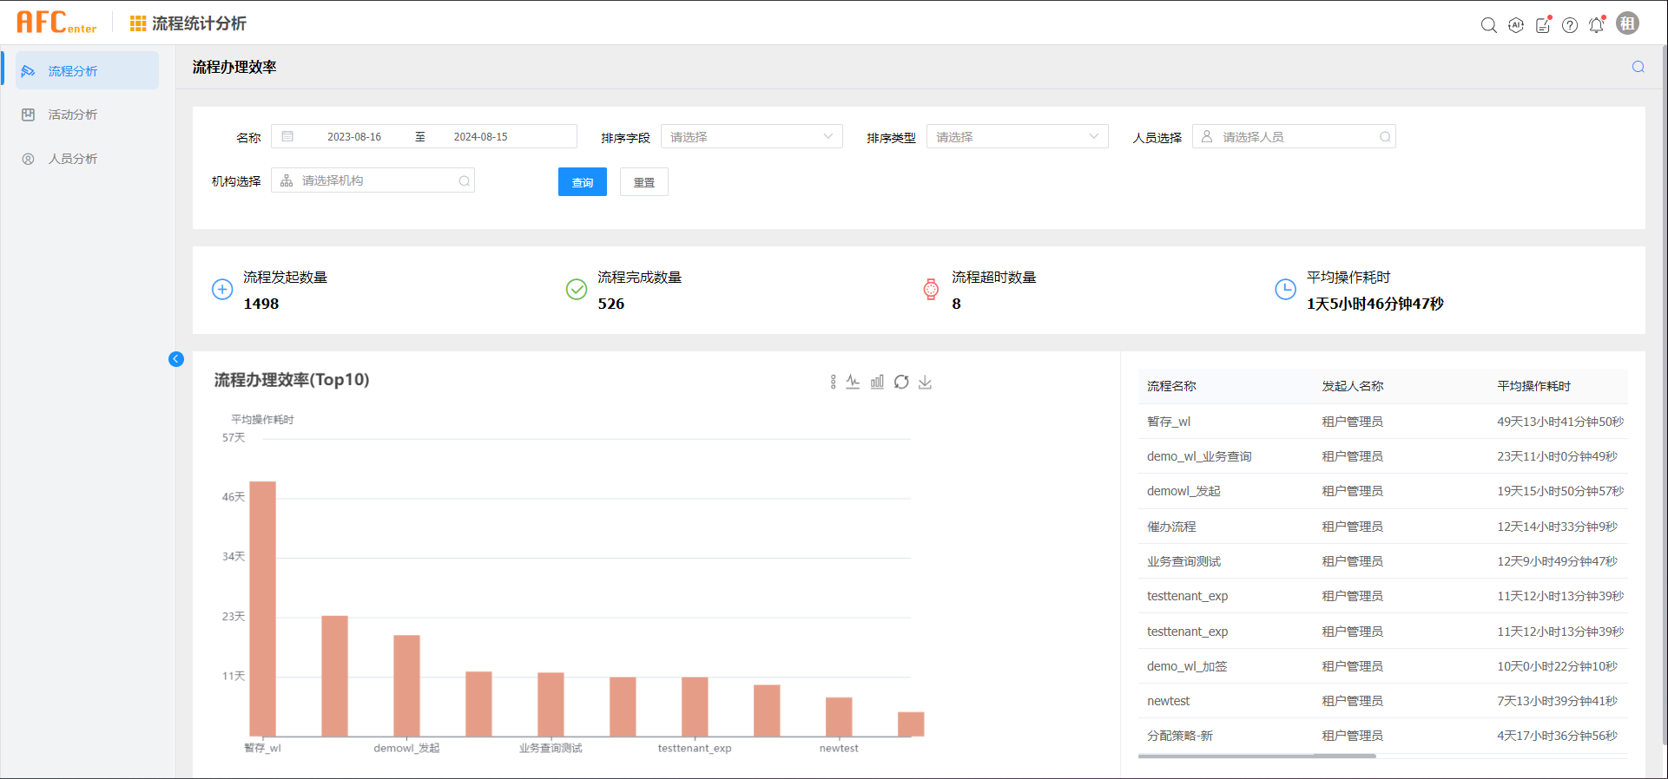The image size is (1668, 779).
Task: Collapse the left sidebar with arrow
Action: click(x=176, y=359)
